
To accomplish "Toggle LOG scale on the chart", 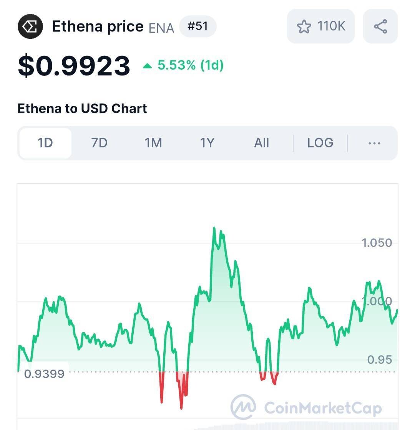I will click(320, 143).
